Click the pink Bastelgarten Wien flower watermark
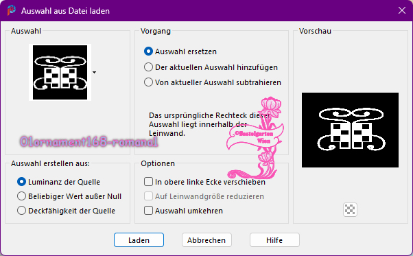Image resolution: width=413 pixels, height=256 pixels. click(x=255, y=138)
